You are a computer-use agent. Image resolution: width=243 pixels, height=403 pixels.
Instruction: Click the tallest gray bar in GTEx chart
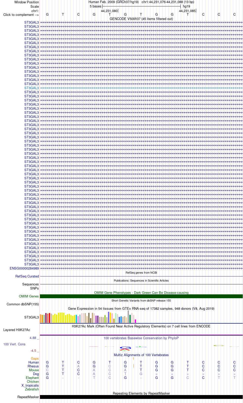tap(128, 317)
